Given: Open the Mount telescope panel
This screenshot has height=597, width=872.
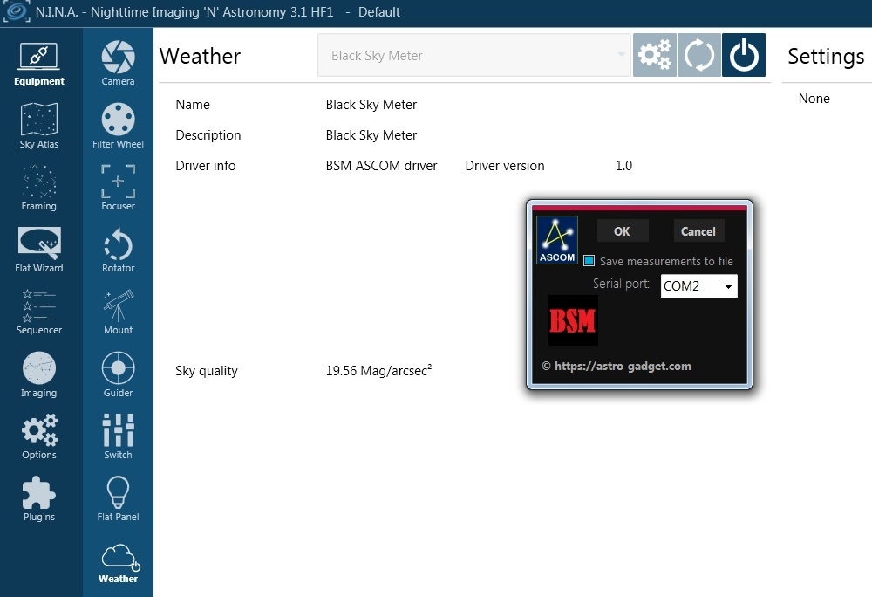Looking at the screenshot, I should click(118, 312).
